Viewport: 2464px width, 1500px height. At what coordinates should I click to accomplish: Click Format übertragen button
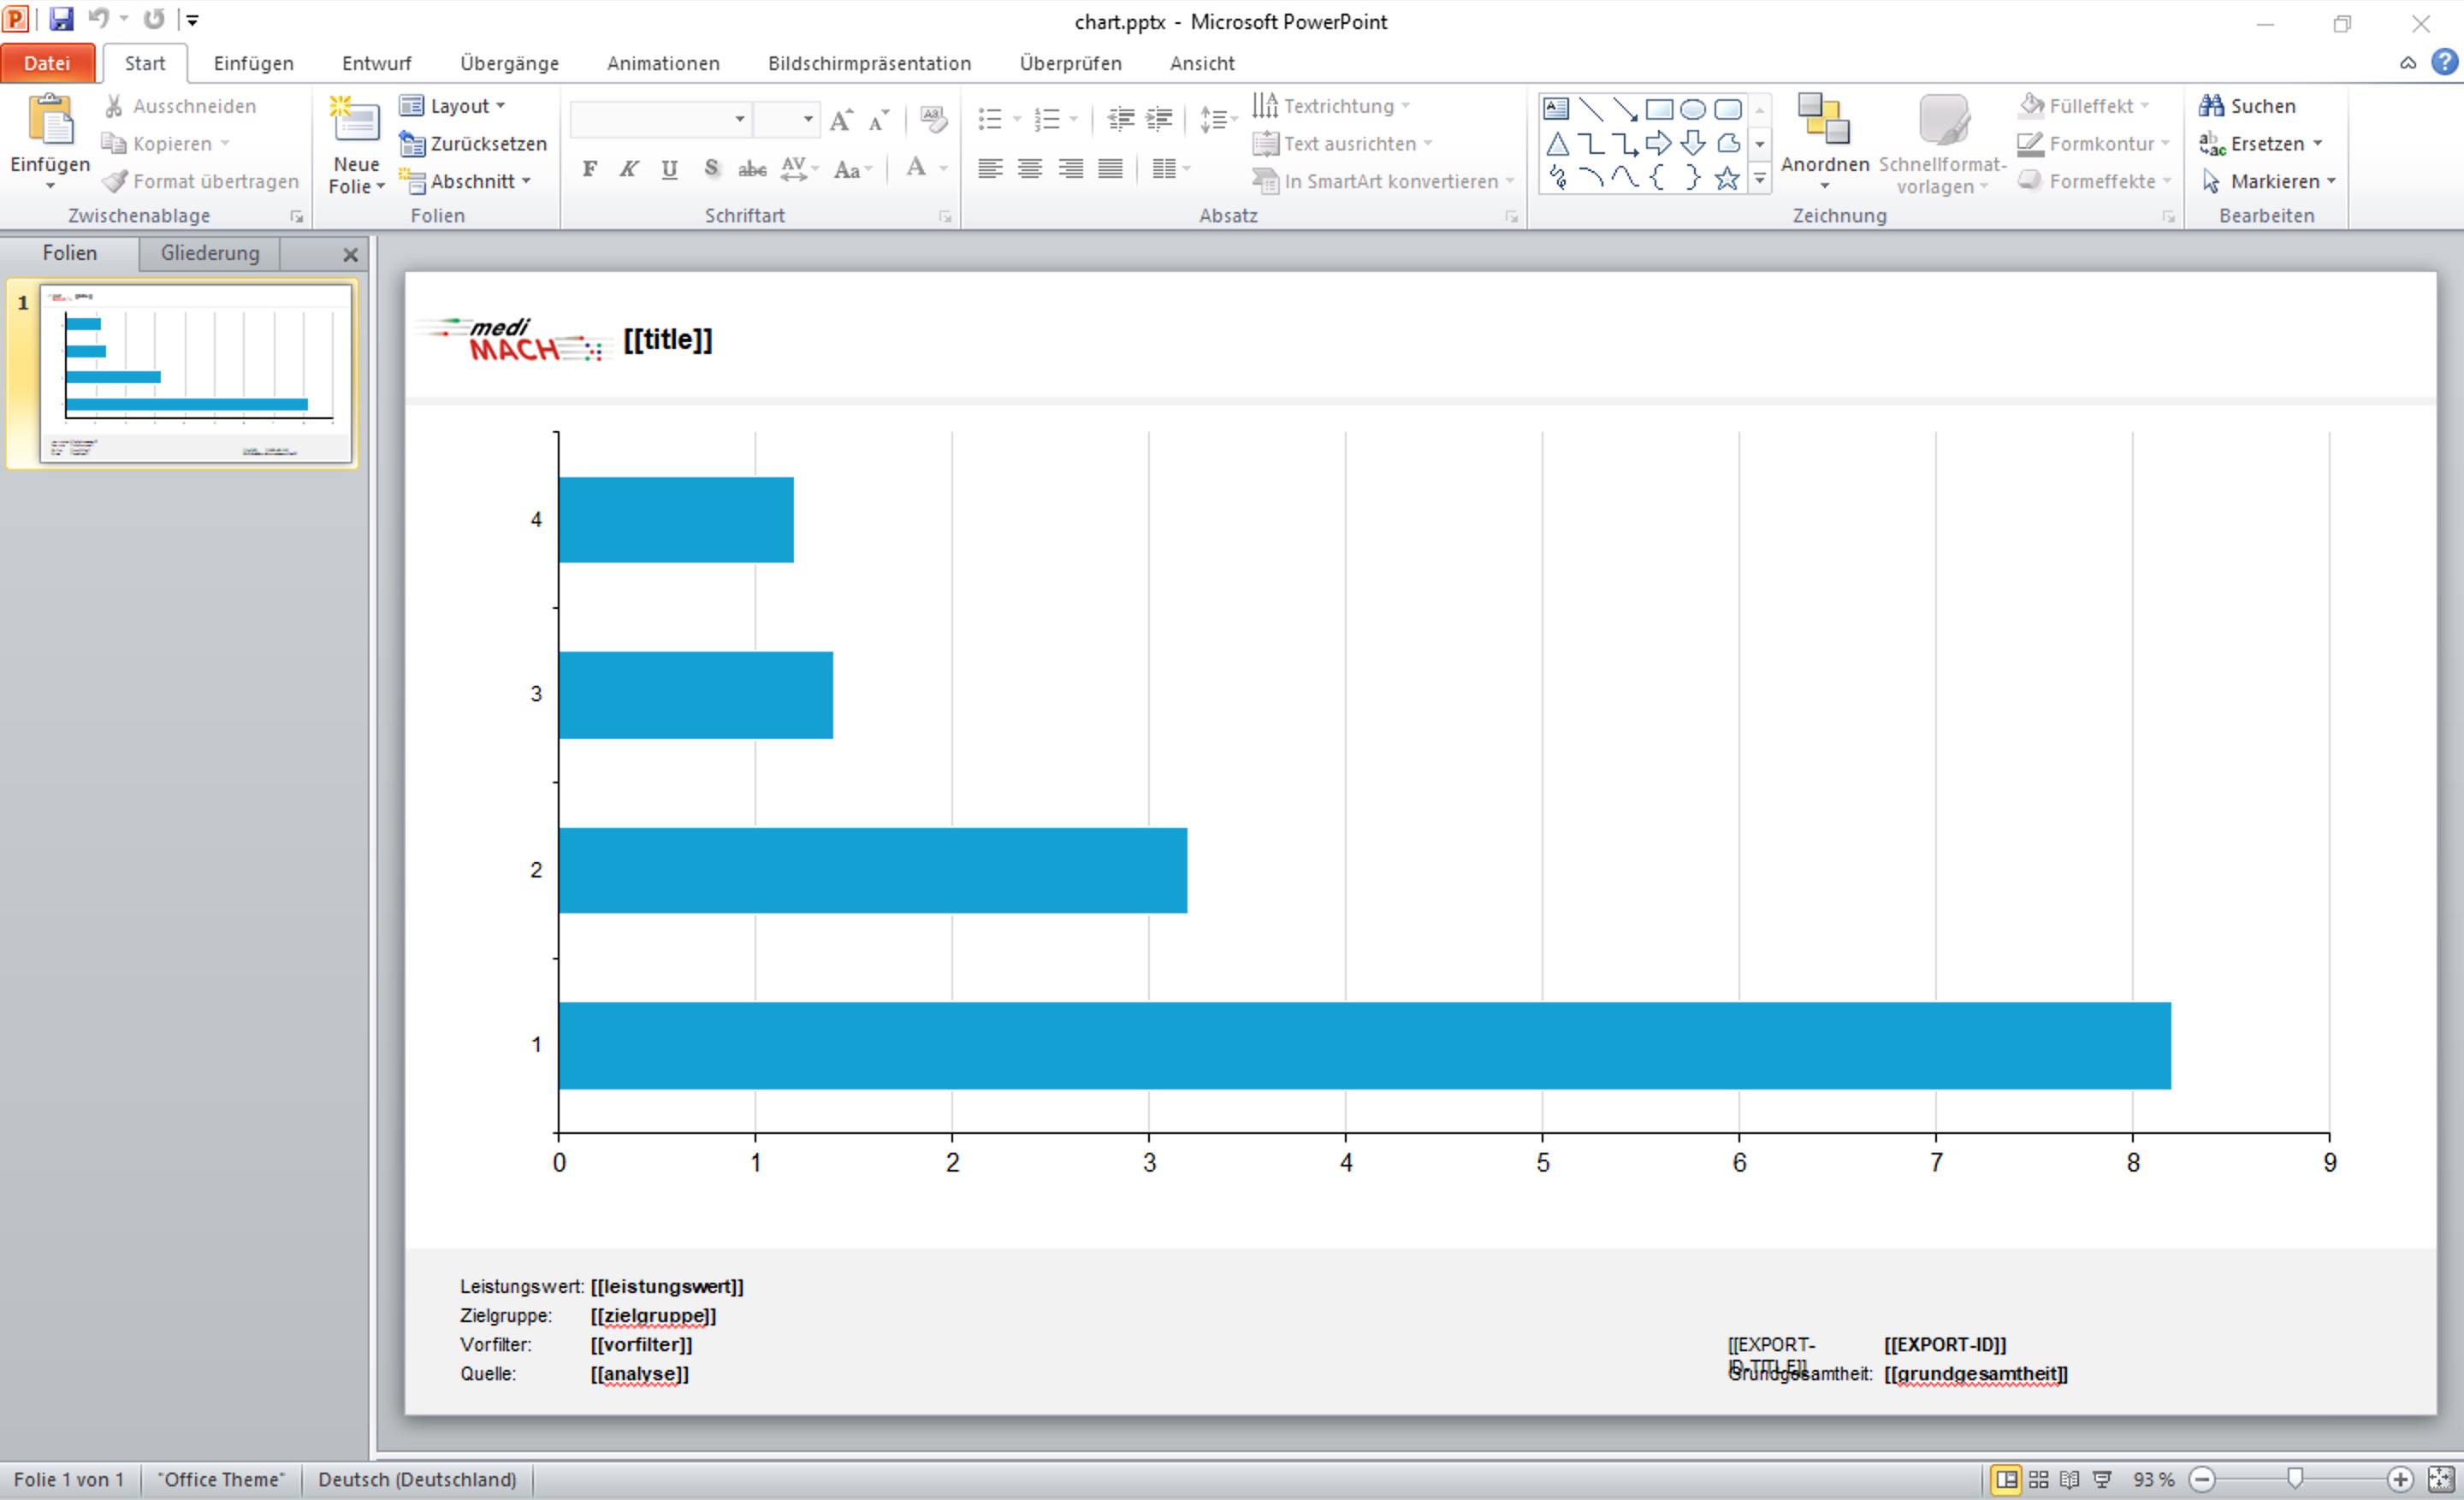click(x=201, y=181)
